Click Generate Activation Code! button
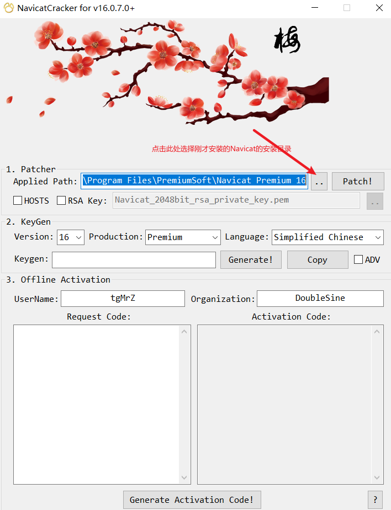Screen dimensions: 391x510 (192, 500)
